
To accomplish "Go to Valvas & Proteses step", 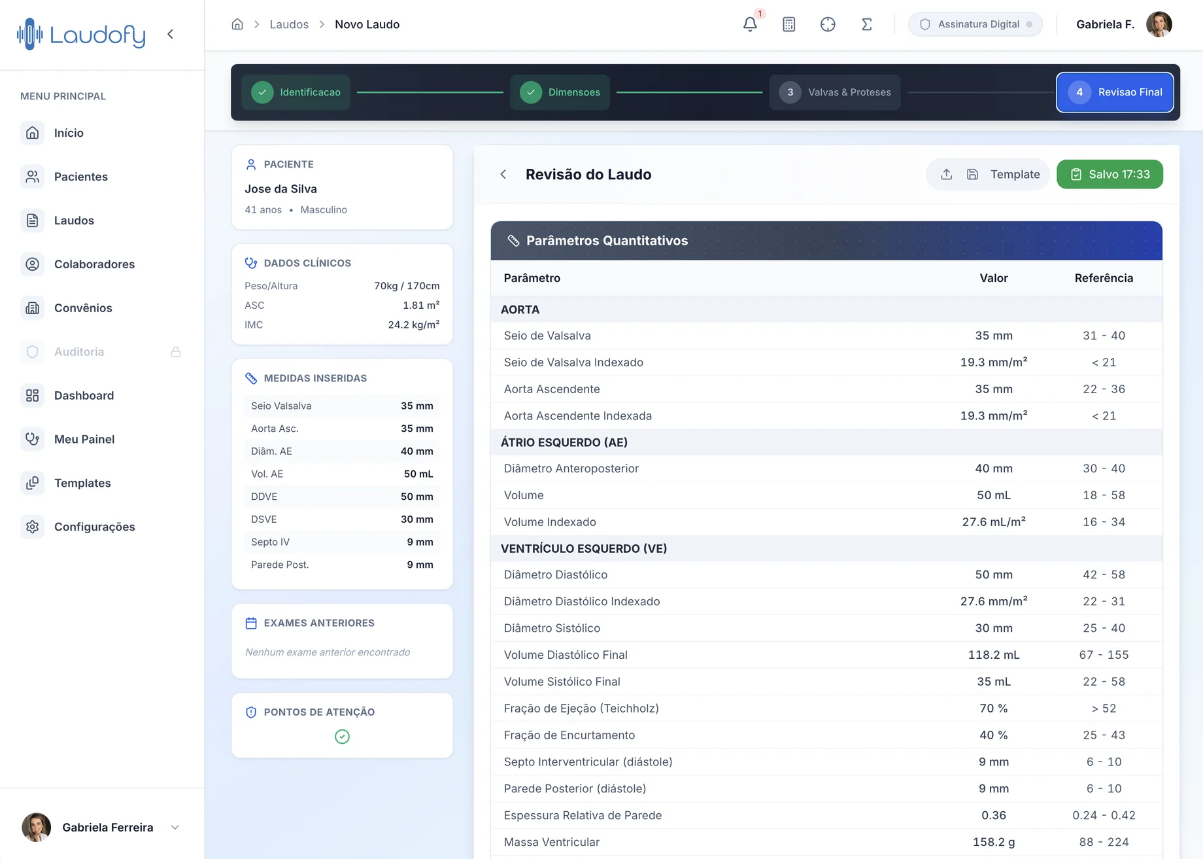I will pos(835,92).
